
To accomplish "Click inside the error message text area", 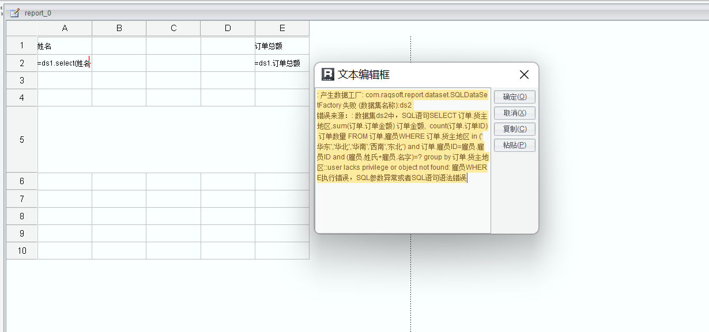I will 403,161.
